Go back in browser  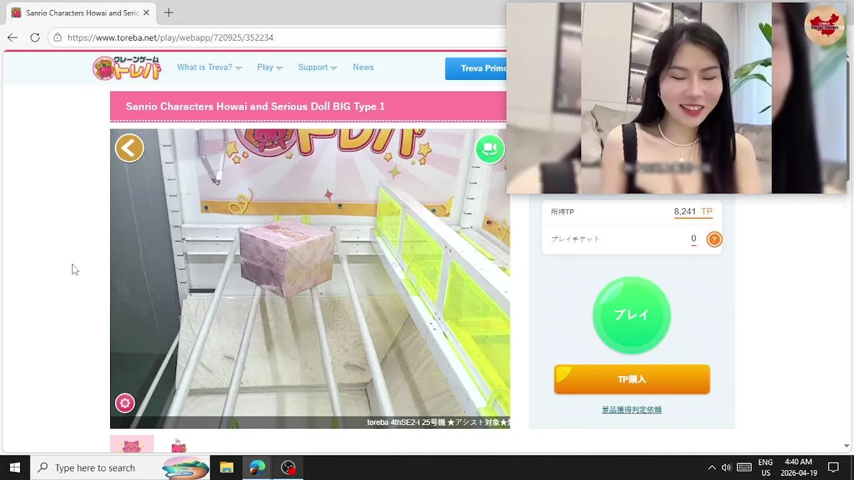pos(13,37)
